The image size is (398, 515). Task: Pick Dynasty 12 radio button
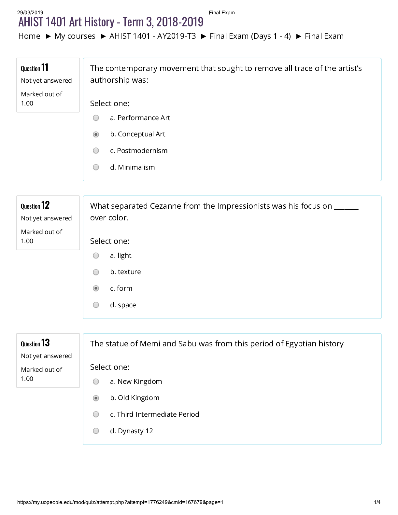(x=96, y=431)
